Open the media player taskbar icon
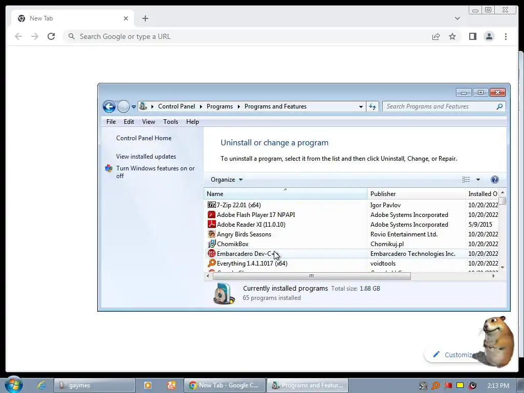Viewport: 524px width, 393px height. tap(148, 385)
